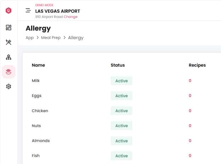Click the Active status badge for Eggs
221x164 pixels.
pos(121,96)
